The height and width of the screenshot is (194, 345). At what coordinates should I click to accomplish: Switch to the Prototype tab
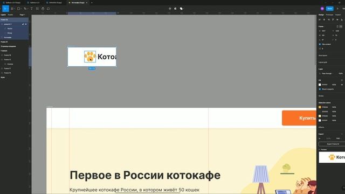click(x=329, y=15)
